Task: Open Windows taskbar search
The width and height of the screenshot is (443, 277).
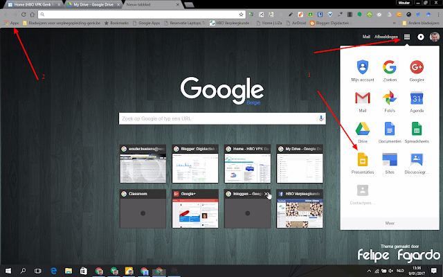Action: pos(23,271)
